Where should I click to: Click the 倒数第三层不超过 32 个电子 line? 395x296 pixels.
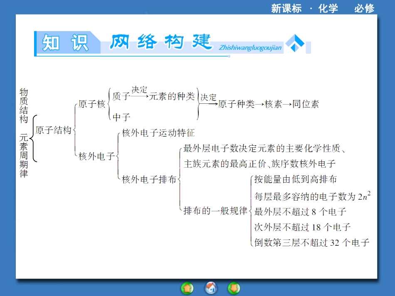pyautogui.click(x=312, y=242)
